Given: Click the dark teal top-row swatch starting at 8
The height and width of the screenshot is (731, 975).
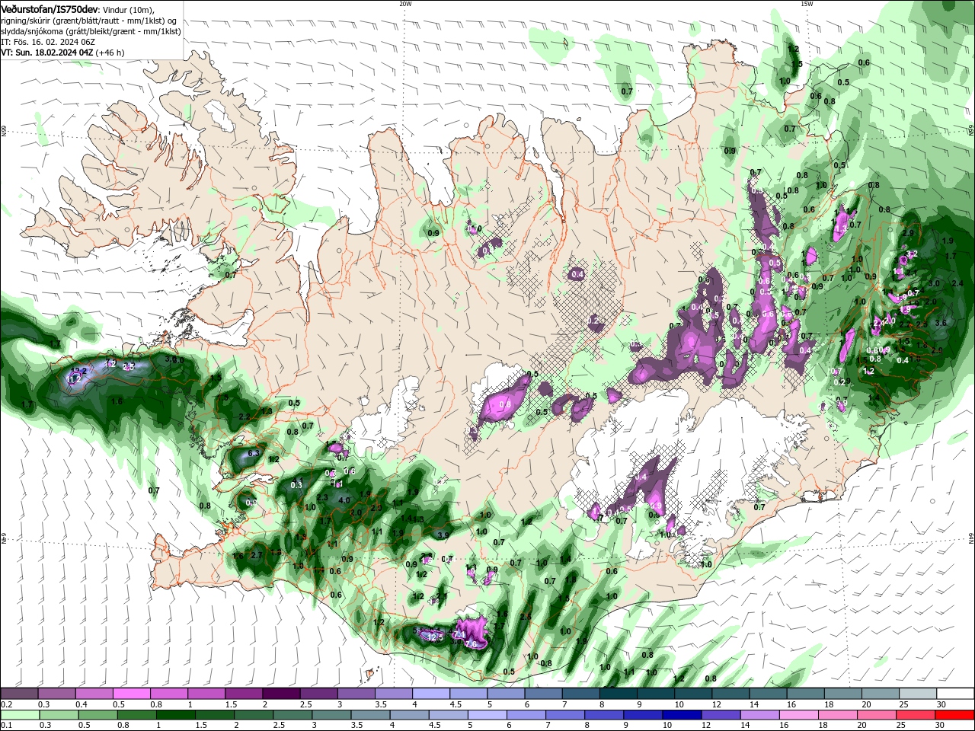Looking at the screenshot, I should coord(619,694).
